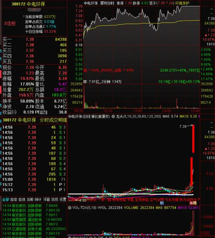Open the daily K-line indicator settings circle icon
The height and width of the screenshot is (238, 215).
tap(113, 116)
